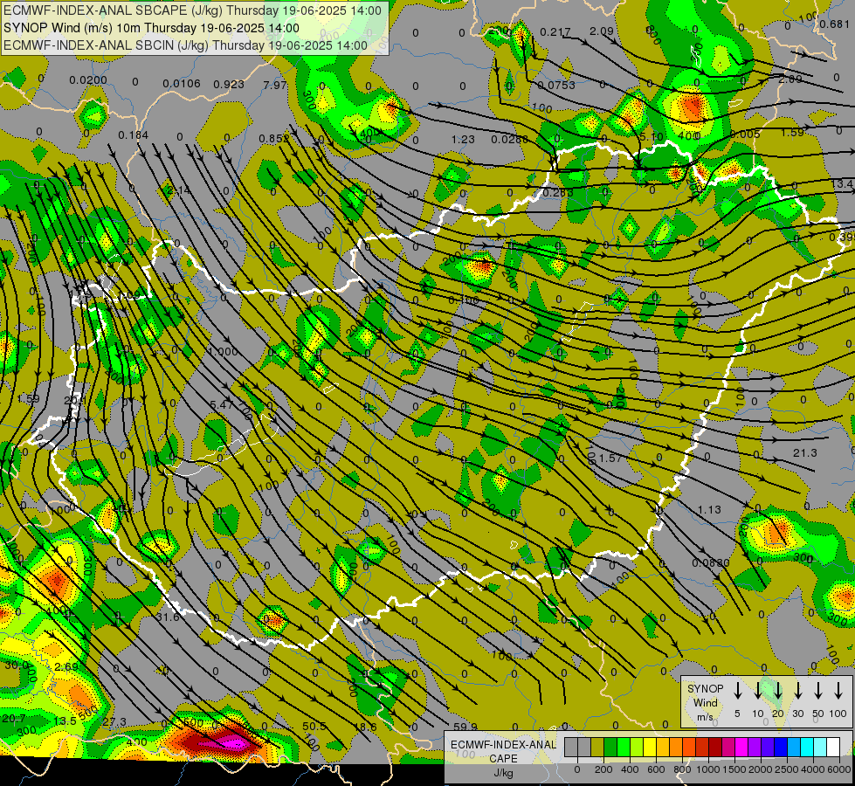Click the 0.923 value on the map

229,84
